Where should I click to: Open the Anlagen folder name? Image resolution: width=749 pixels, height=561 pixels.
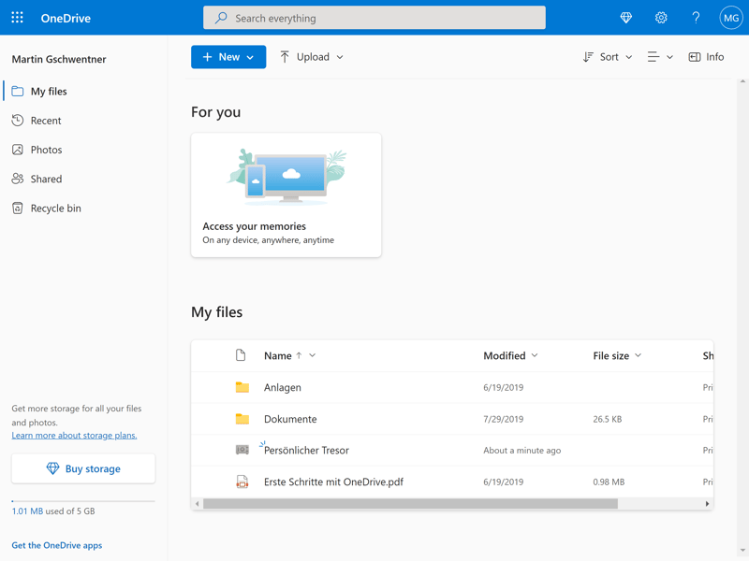(283, 387)
